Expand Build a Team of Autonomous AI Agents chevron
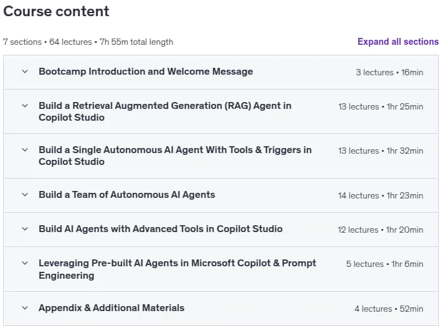The image size is (439, 326). [25, 195]
